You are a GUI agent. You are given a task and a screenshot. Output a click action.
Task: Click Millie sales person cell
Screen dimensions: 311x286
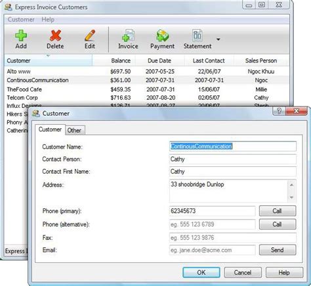[x=261, y=89]
